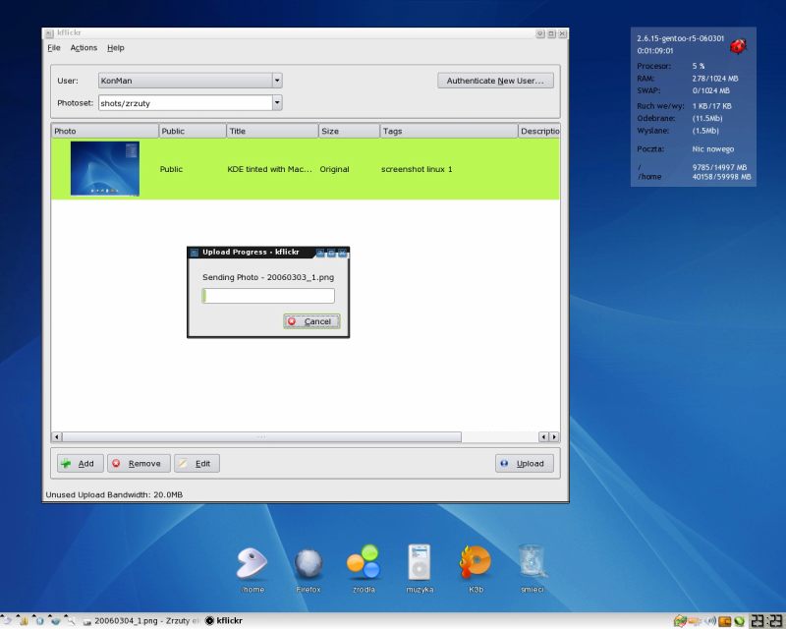Click the magnifier panel launcher icon in taskbar
Screen dimensions: 786x629
[70, 621]
